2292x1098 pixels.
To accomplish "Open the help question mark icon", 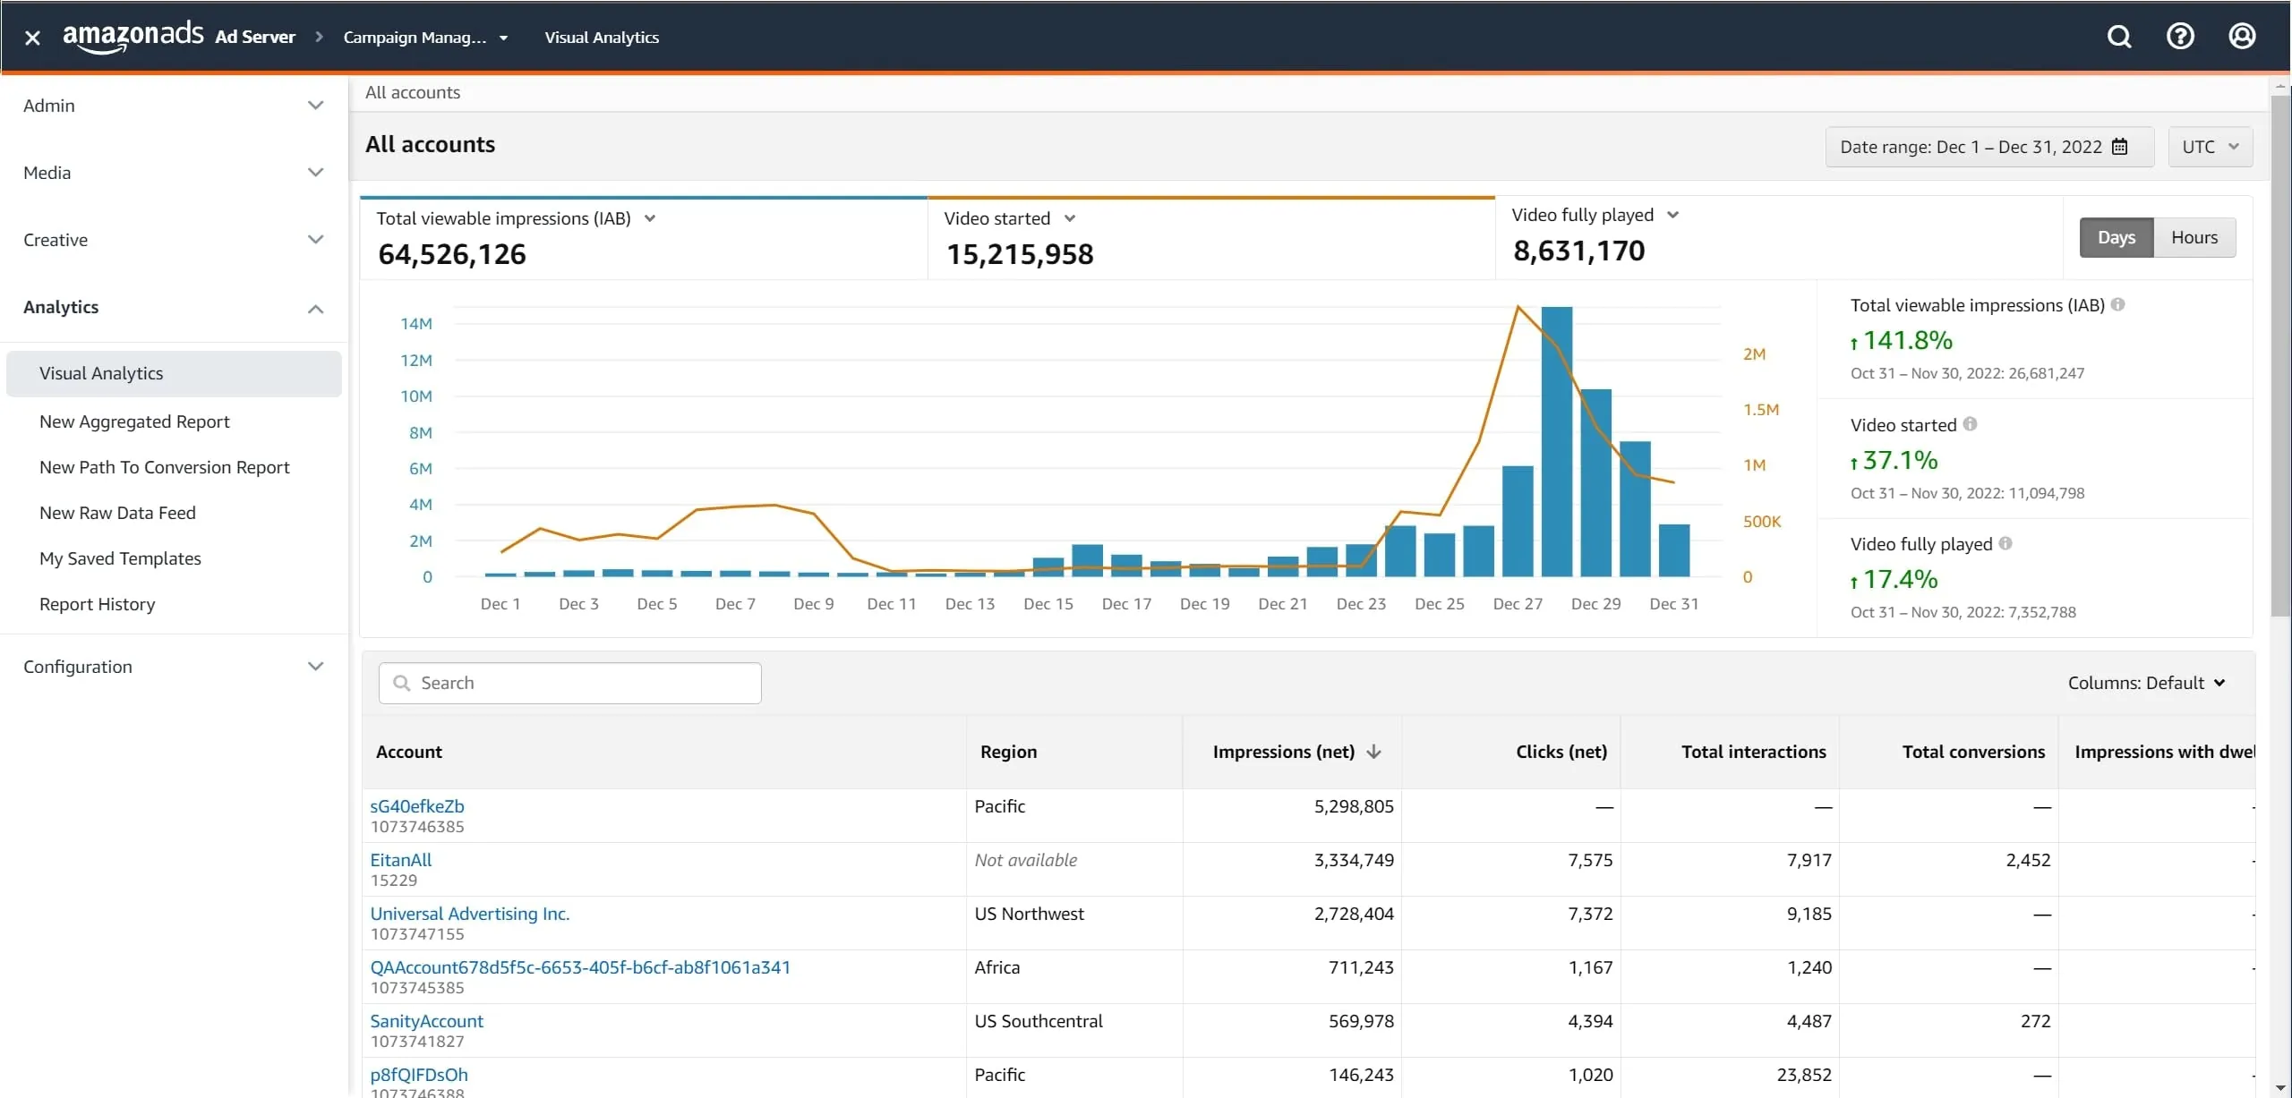I will click(2180, 37).
